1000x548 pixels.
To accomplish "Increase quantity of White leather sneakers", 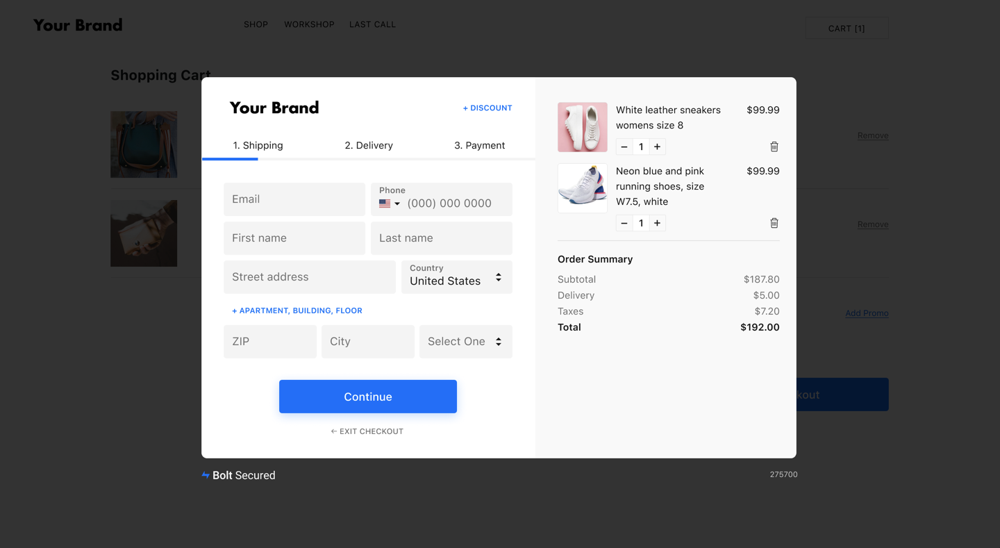I will (x=657, y=147).
